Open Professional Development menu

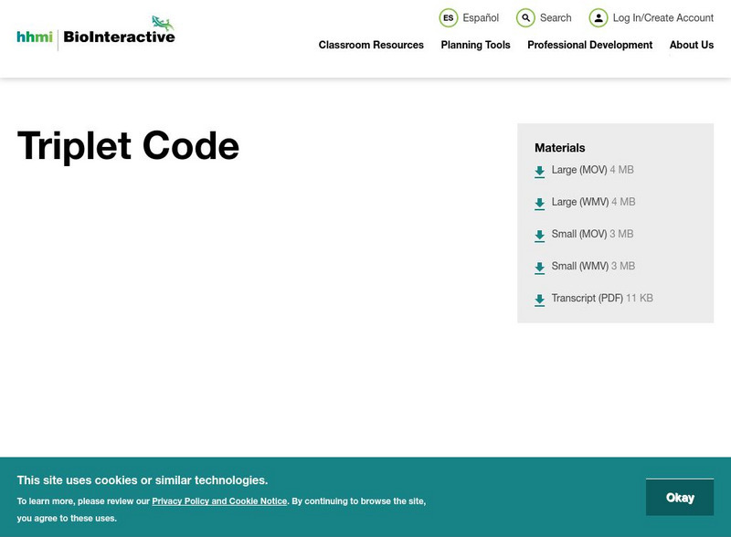click(x=589, y=45)
